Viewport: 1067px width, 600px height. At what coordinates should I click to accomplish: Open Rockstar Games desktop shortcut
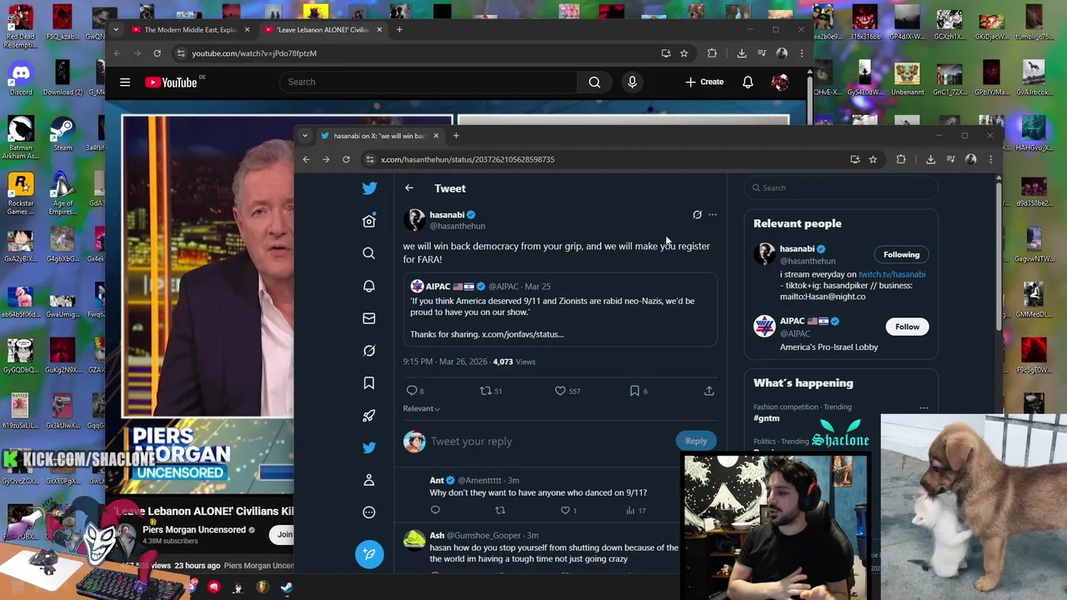(x=21, y=193)
